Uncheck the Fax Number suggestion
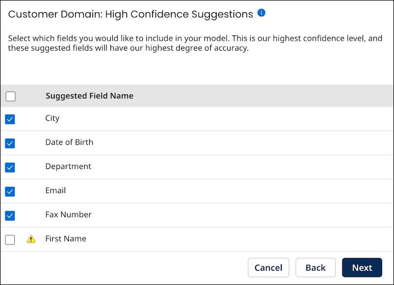394x285 pixels. (10, 215)
